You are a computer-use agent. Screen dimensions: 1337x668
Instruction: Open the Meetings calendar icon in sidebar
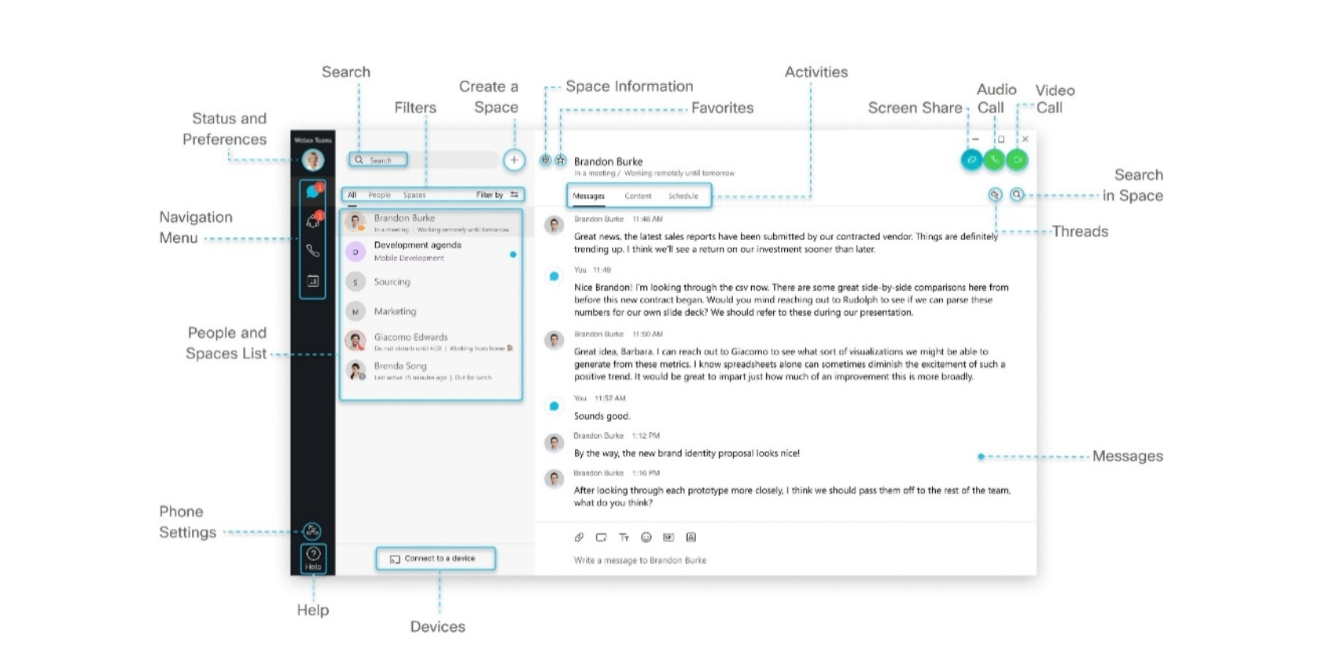[313, 281]
